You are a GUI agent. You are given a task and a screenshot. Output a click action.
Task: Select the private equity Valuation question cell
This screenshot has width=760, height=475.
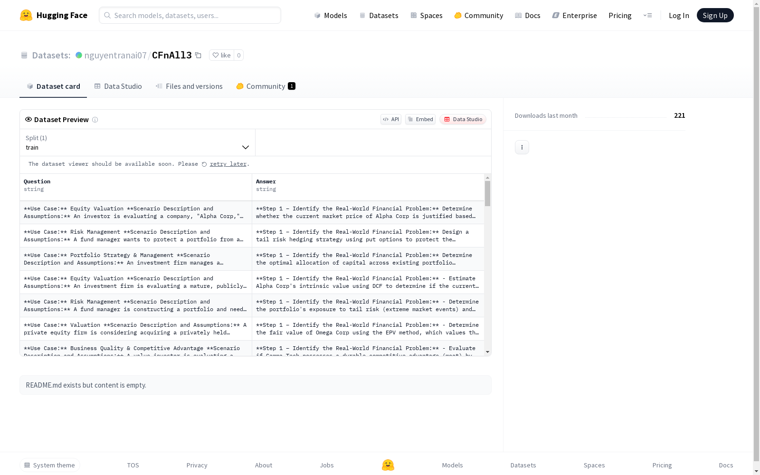coord(136,329)
